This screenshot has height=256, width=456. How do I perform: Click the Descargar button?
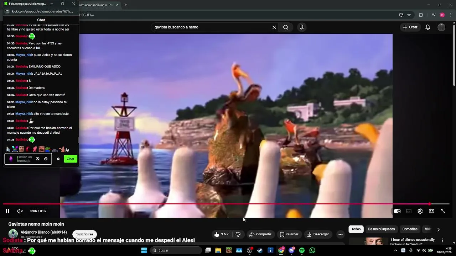(x=318, y=234)
